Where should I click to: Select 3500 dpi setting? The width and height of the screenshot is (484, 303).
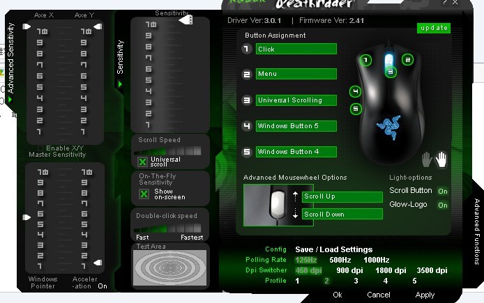pos(432,271)
